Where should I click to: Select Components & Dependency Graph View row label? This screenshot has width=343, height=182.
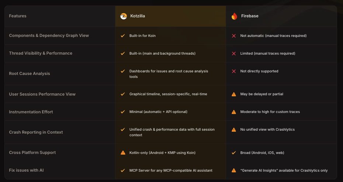point(49,35)
